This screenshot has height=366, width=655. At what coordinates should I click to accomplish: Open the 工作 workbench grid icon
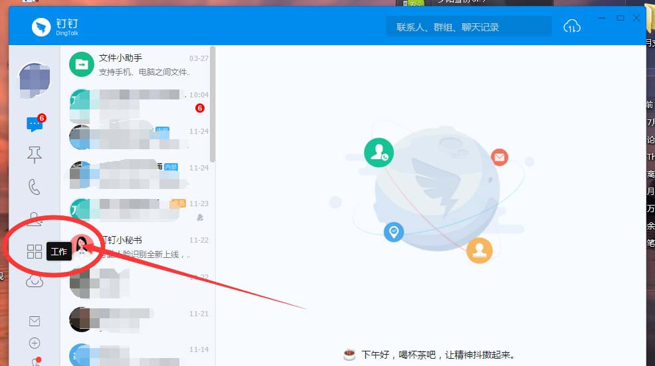[35, 251]
